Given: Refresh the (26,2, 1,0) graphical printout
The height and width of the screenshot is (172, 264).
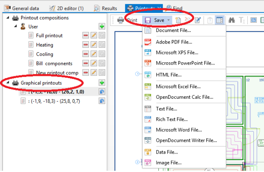Looking at the screenshot, I should point(102,92).
